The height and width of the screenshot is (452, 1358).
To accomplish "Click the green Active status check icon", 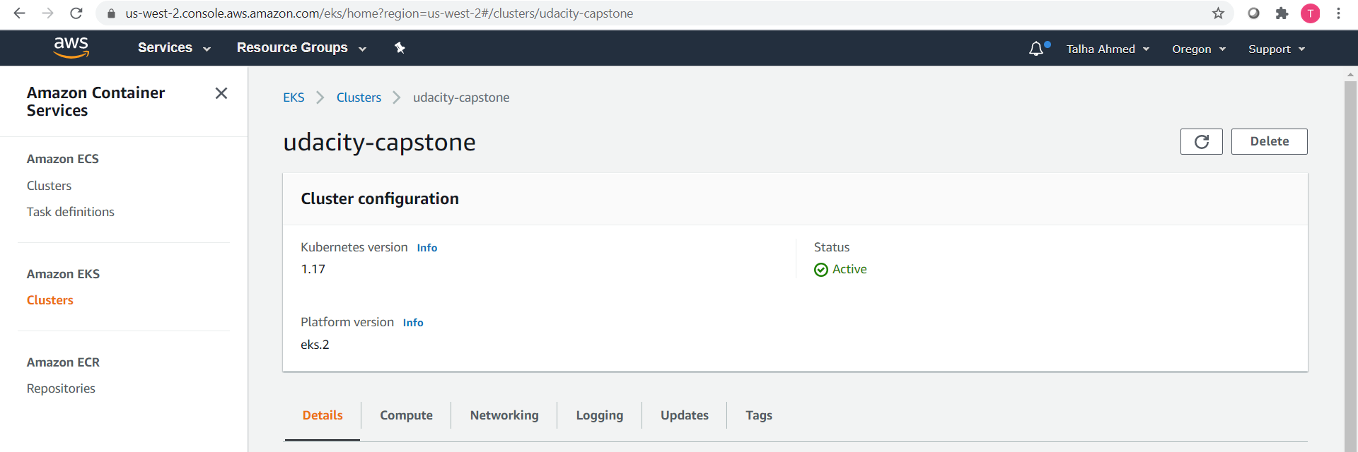I will tap(821, 270).
